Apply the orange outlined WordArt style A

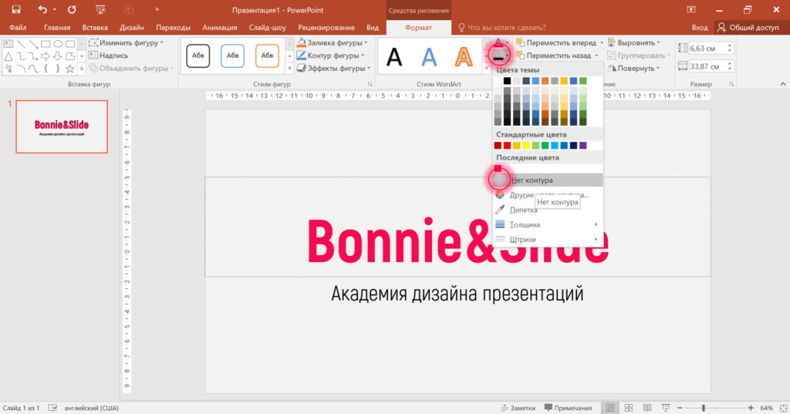pyautogui.click(x=464, y=56)
